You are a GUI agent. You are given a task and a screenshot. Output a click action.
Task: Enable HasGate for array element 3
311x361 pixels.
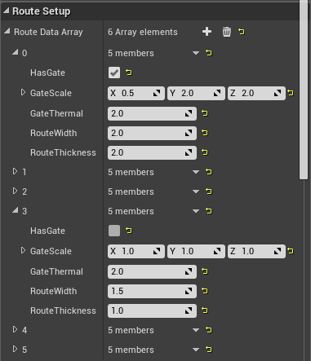[x=114, y=231]
